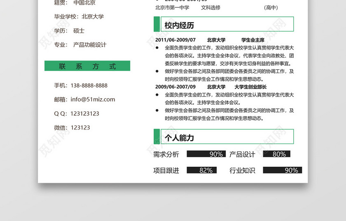Select the 学生会主席 title
Viewport: 346px width, 221px height.
click(x=252, y=40)
